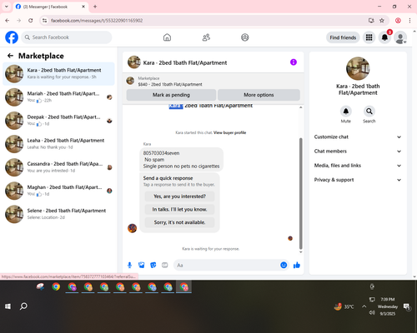Open conversation information purple icon
This screenshot has height=333, width=417.
[294, 62]
